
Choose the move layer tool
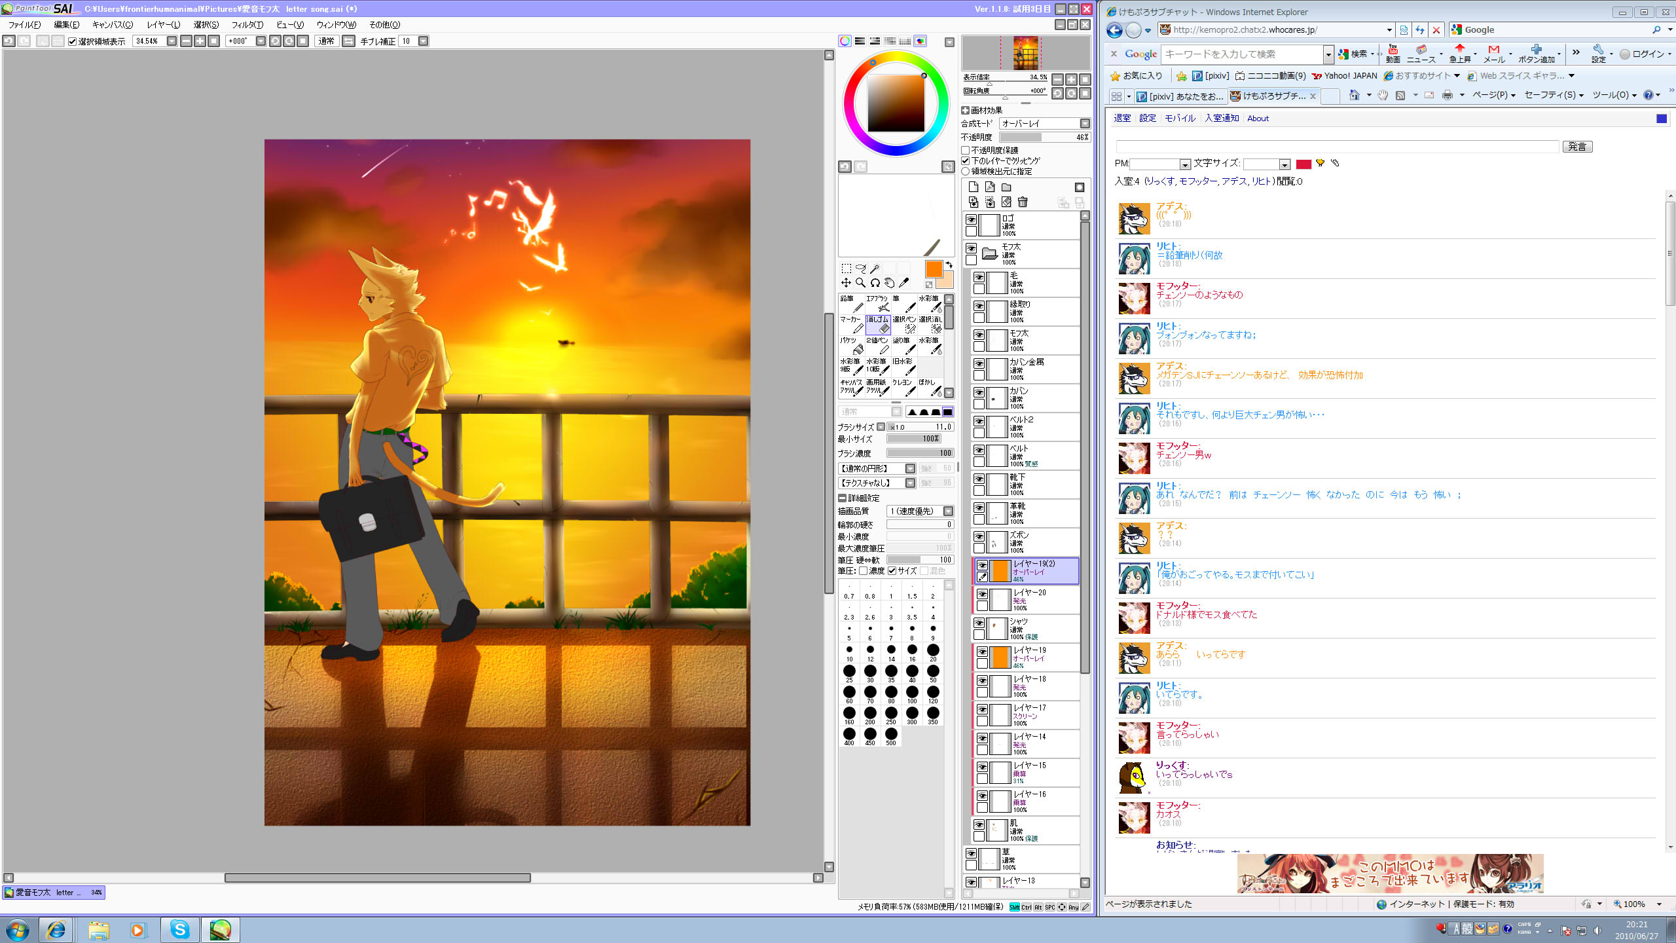846,283
